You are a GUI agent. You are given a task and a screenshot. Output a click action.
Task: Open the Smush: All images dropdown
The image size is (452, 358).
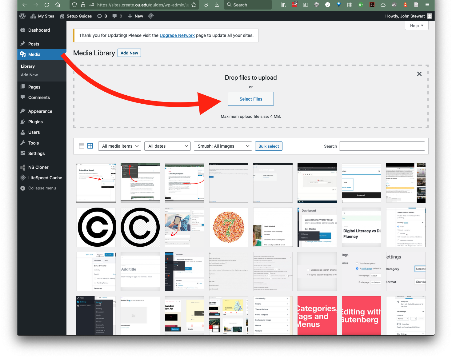click(x=223, y=146)
